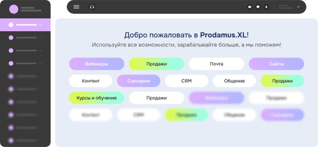Click the headset support icon

tap(92, 7)
